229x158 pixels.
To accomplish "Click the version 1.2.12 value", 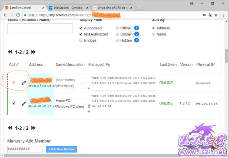I will (x=185, y=103).
